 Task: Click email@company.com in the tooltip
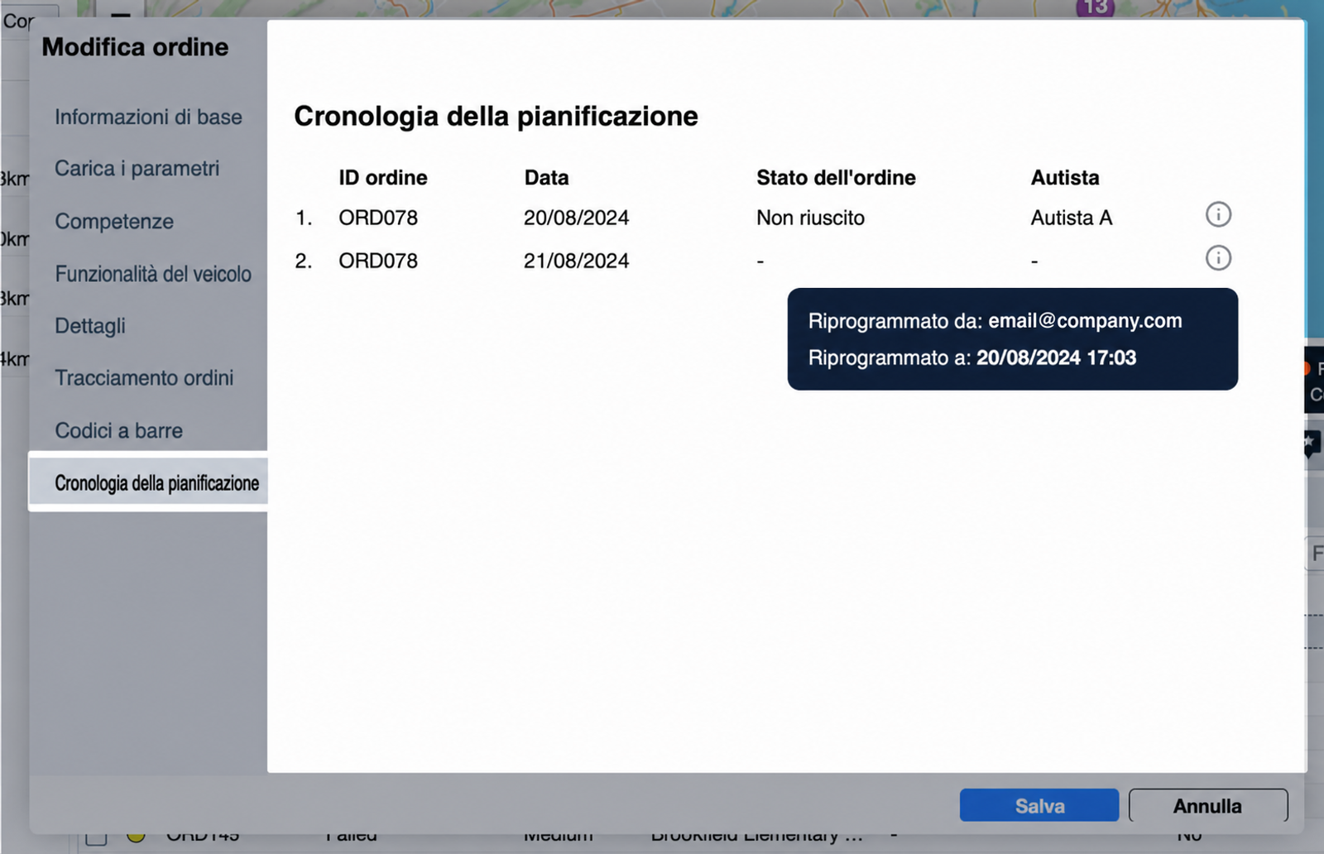click(x=1085, y=321)
